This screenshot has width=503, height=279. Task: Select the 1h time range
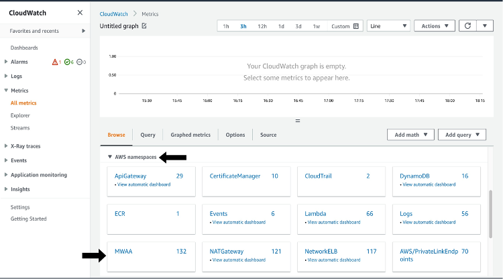(226, 26)
